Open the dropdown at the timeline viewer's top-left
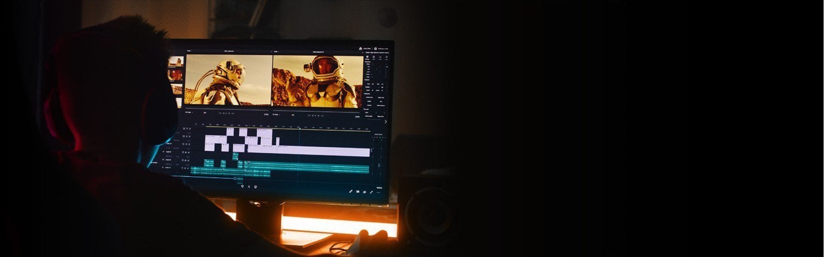Image resolution: width=824 pixels, height=257 pixels. click(276, 52)
